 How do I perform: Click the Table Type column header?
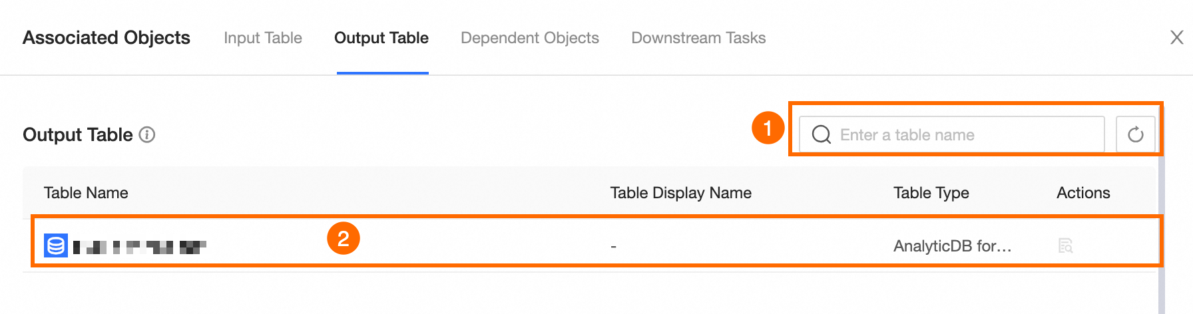click(x=931, y=193)
